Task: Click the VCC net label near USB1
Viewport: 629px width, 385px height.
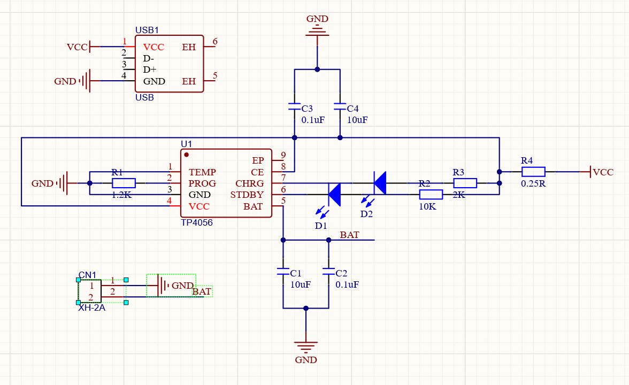Action: (76, 47)
